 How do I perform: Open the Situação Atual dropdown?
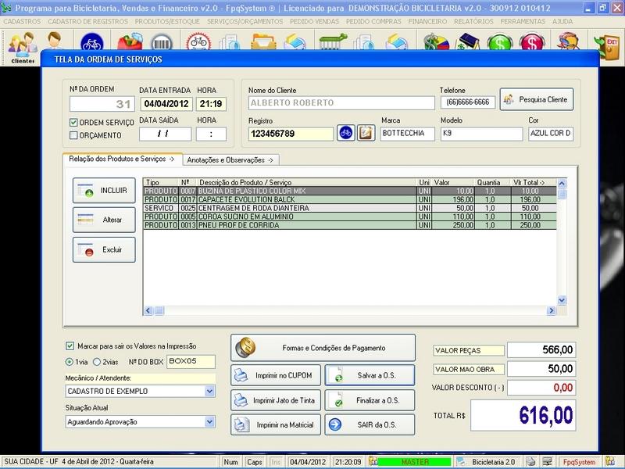(x=209, y=421)
